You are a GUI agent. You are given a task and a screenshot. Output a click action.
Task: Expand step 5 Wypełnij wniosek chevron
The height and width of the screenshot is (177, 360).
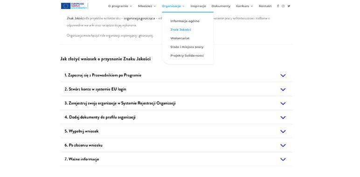pyautogui.click(x=283, y=132)
